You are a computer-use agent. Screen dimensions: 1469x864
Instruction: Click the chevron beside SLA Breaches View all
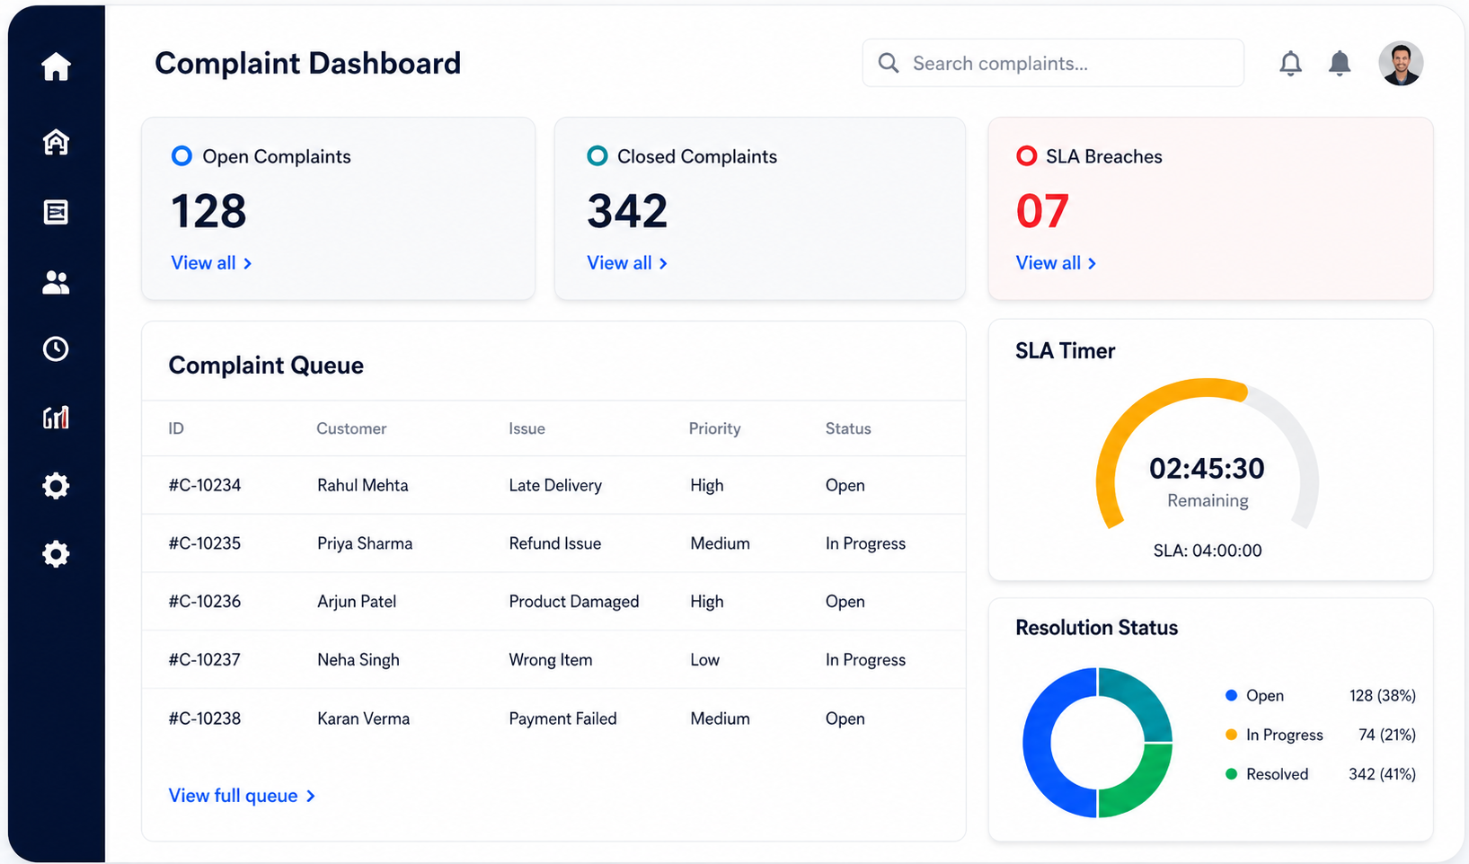pyautogui.click(x=1092, y=263)
